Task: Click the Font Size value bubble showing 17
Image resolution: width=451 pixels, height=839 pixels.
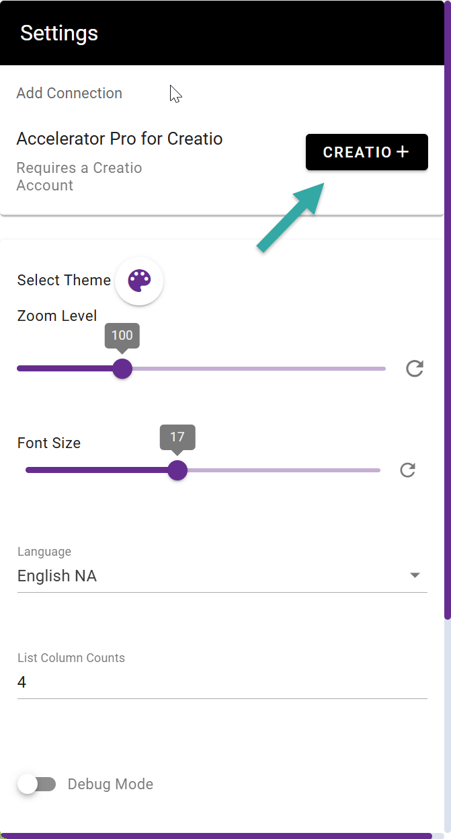Action: [x=177, y=437]
